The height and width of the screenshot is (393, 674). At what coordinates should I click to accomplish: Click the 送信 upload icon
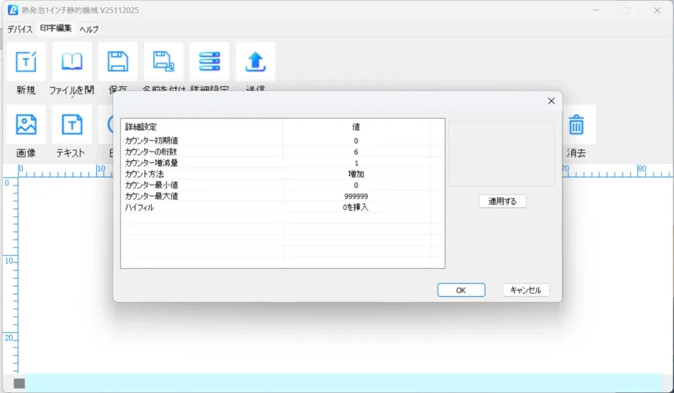[x=255, y=62]
